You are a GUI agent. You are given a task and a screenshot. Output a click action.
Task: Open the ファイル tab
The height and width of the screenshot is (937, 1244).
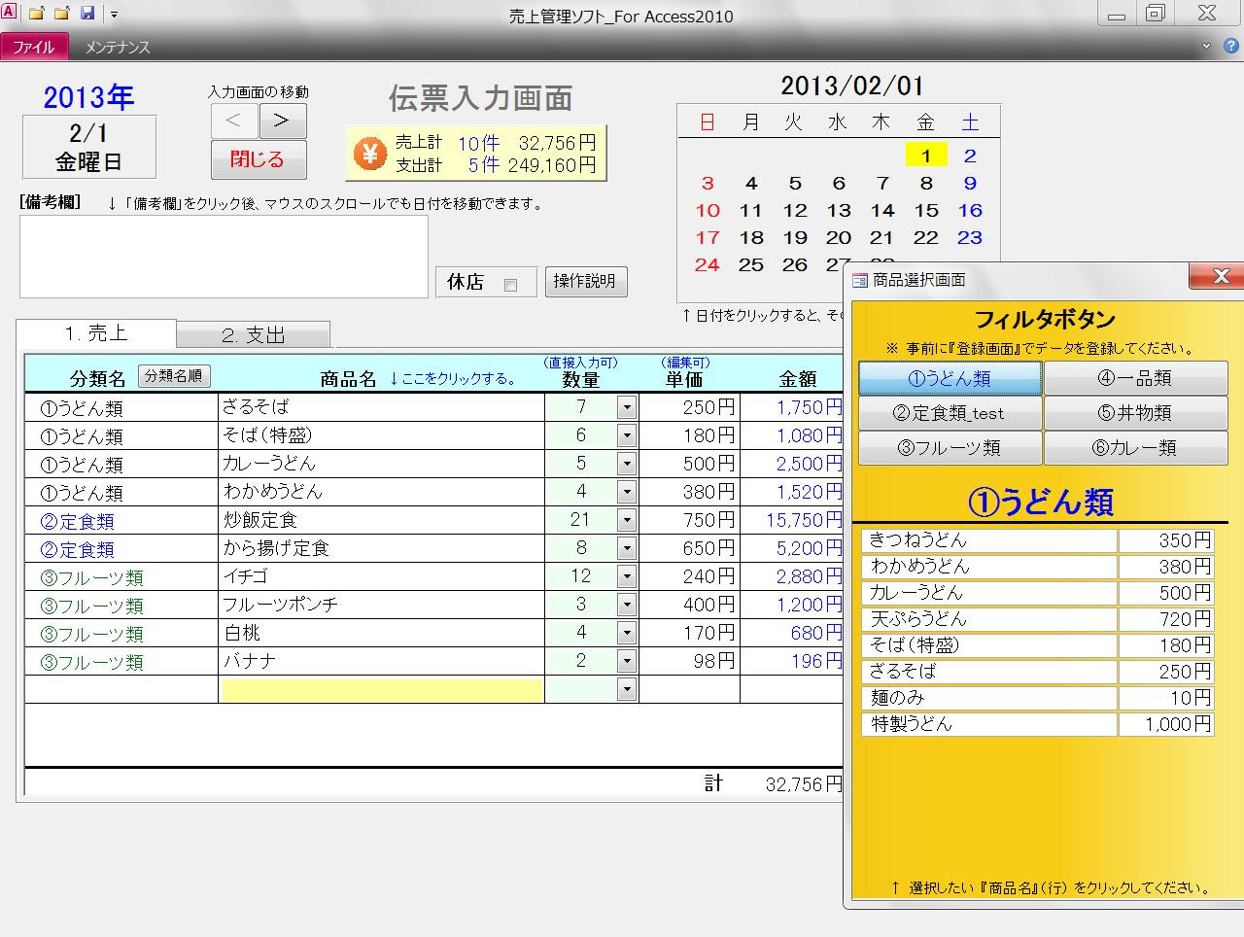coord(33,47)
